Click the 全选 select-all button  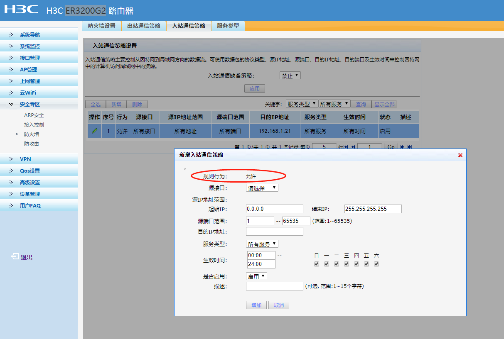pyautogui.click(x=96, y=104)
